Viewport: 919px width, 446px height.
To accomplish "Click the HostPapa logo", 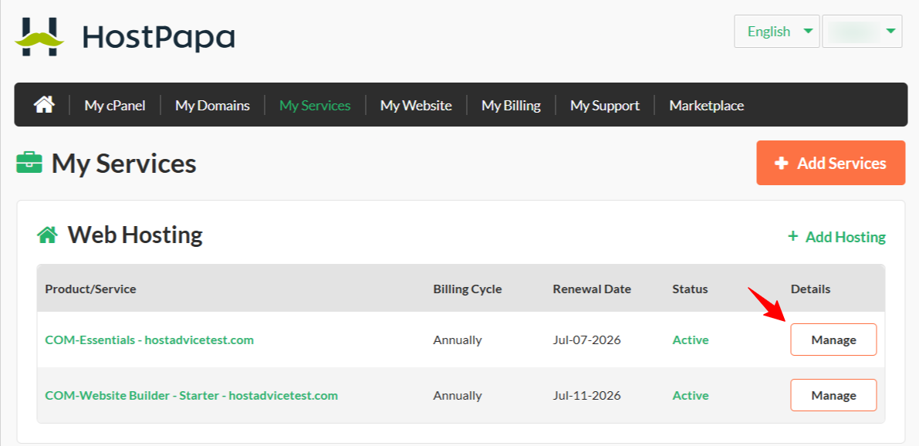I will (x=125, y=36).
